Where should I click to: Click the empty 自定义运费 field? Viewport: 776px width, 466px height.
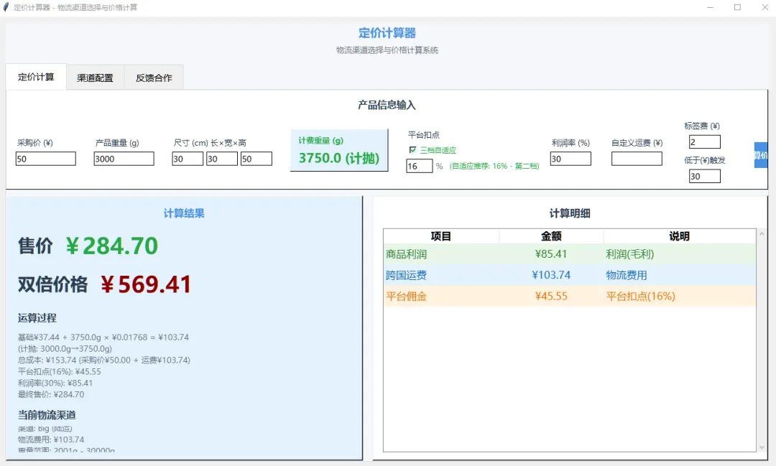tap(637, 159)
